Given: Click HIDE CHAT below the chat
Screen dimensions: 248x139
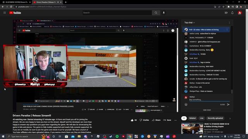Looking at the screenshot, I should [207, 110].
